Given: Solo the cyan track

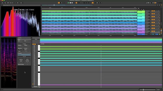Looking at the screenshot, I should coord(156,20).
